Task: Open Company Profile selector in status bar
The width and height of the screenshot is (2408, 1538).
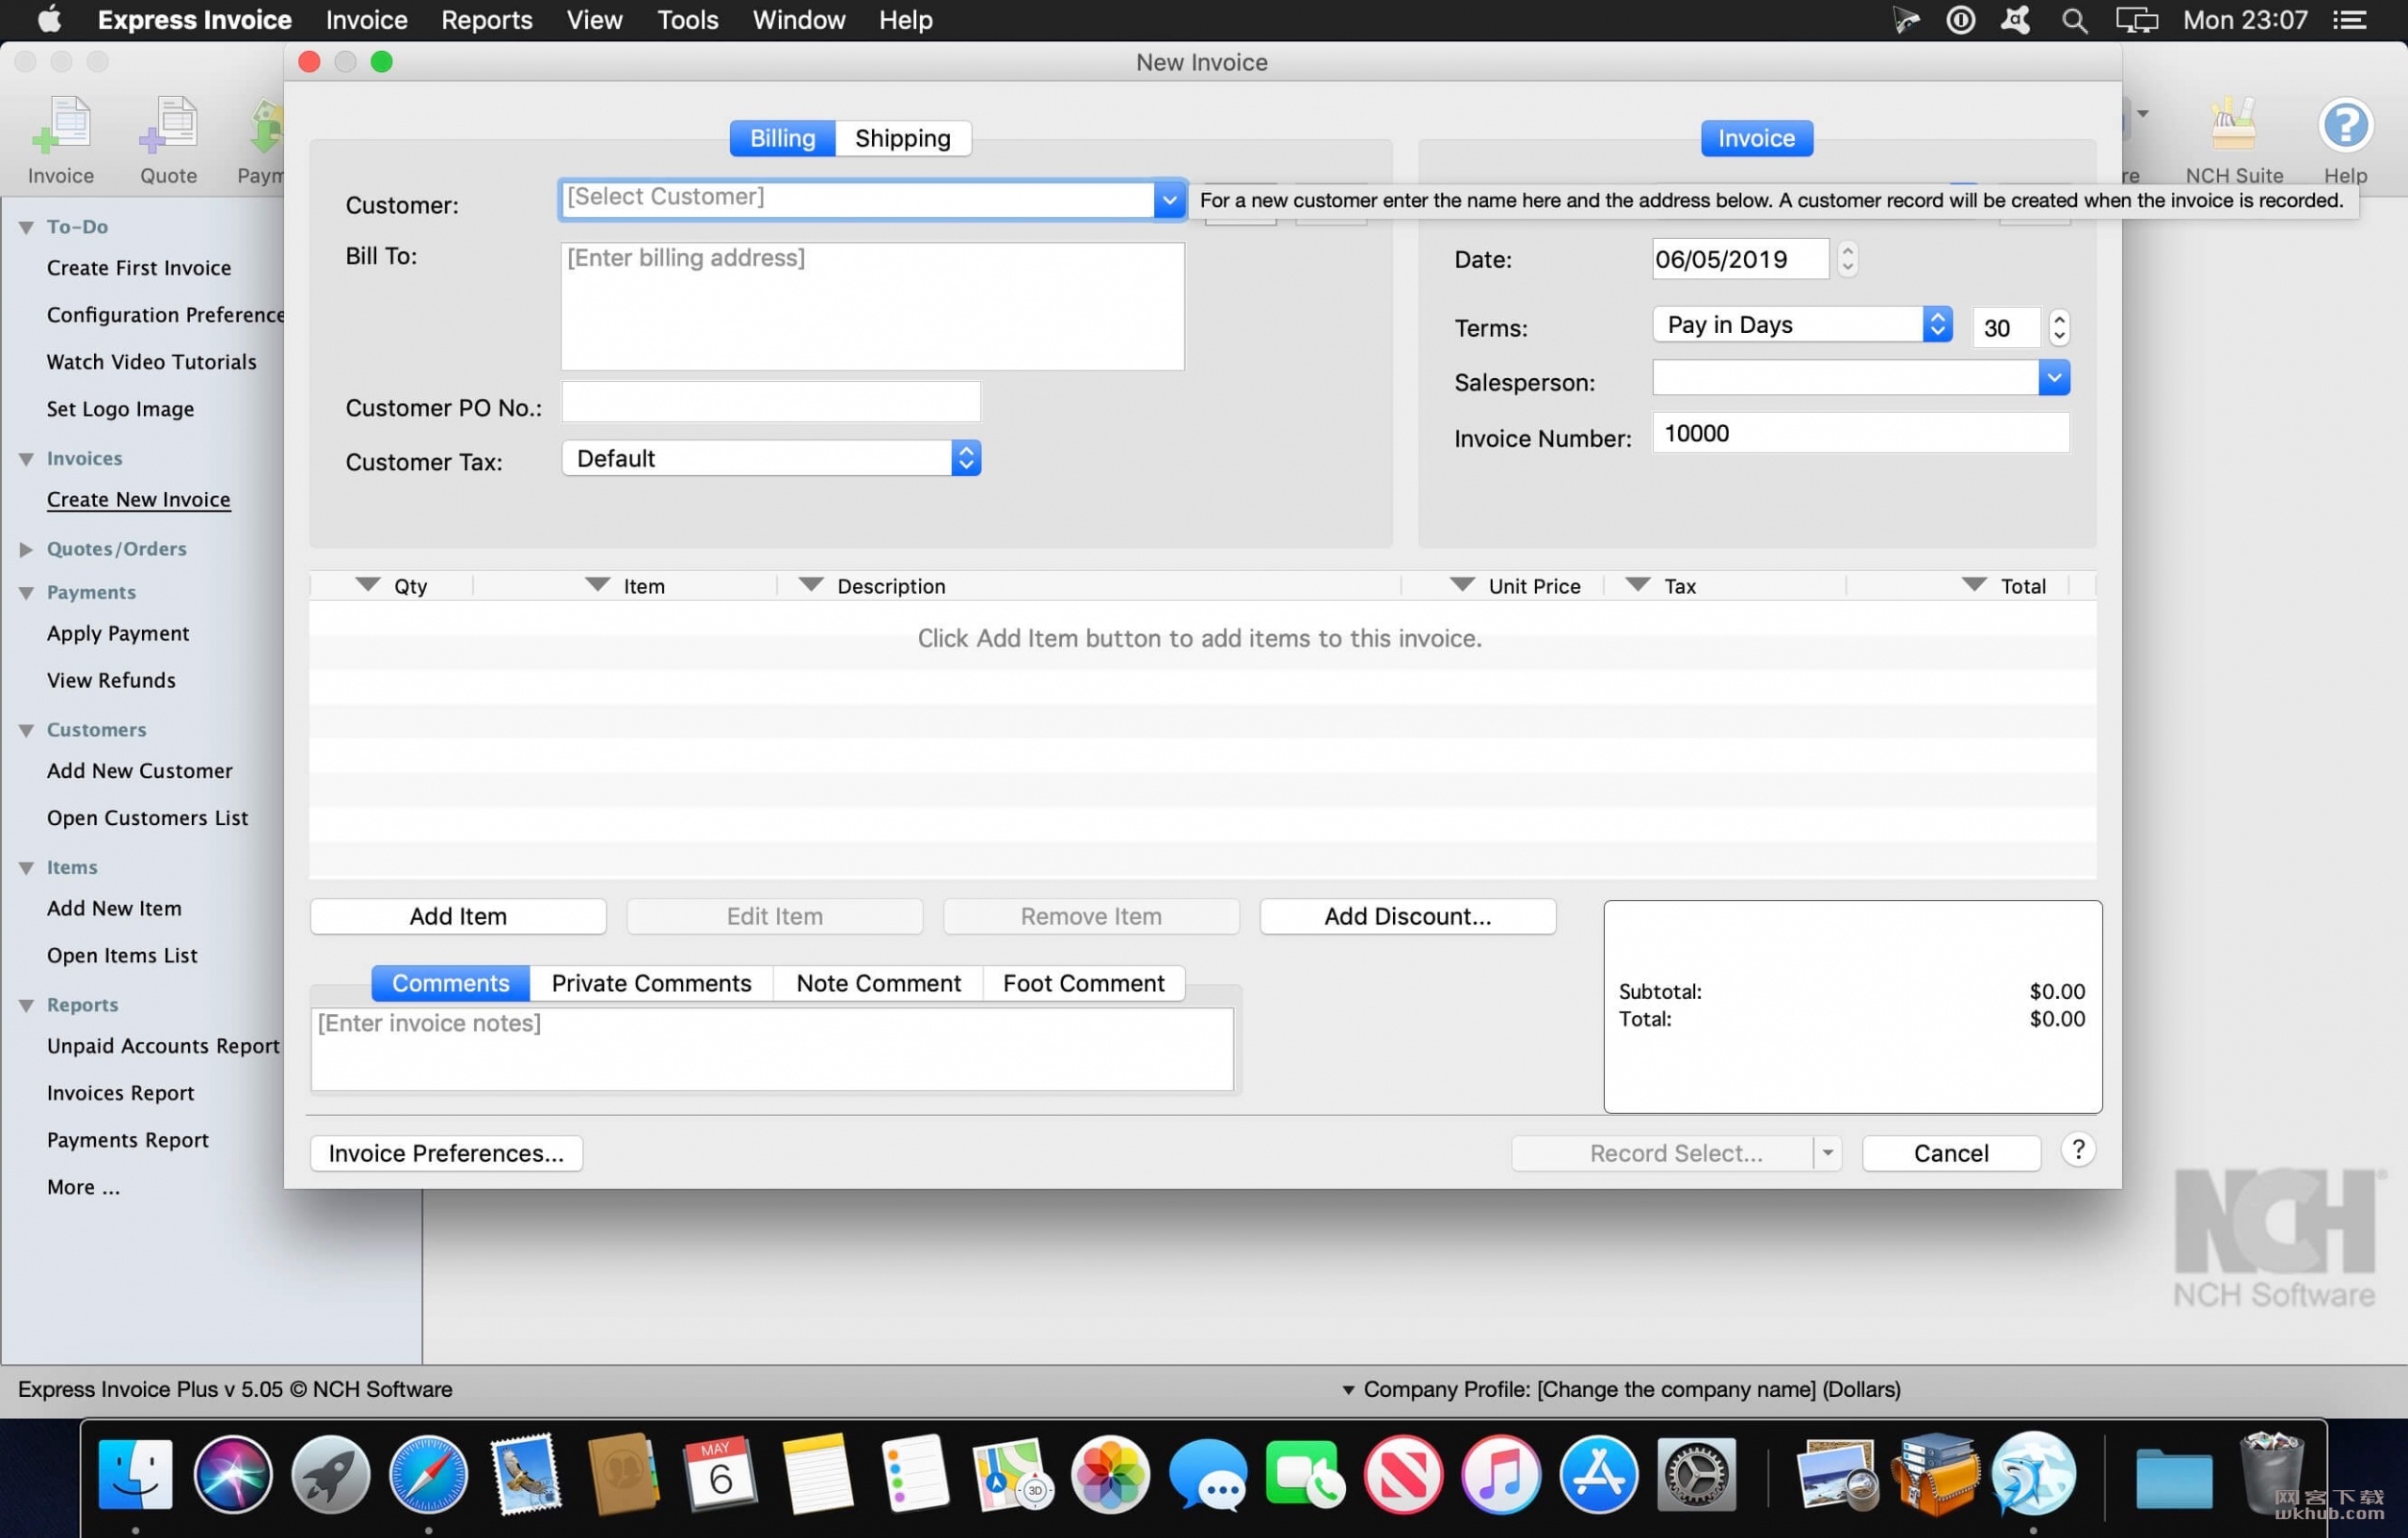Action: [x=1620, y=1389]
